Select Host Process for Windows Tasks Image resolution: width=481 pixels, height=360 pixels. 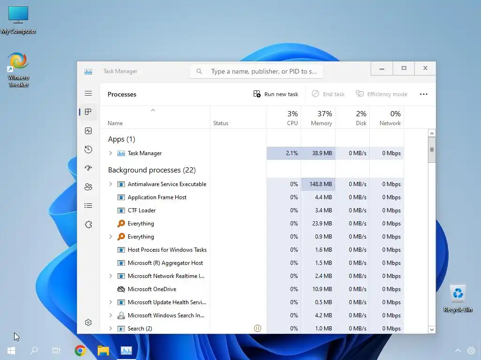tap(252, 250)
